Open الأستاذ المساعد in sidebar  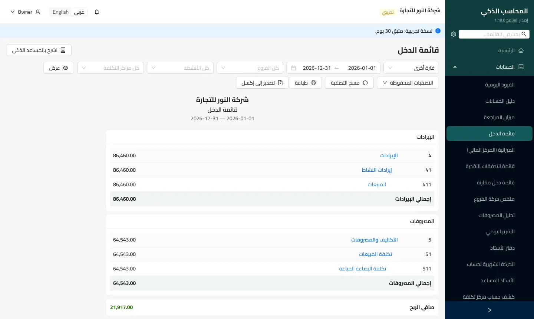point(489,280)
